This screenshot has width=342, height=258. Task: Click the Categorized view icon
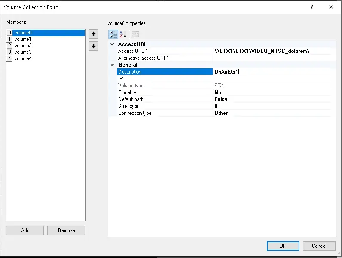pyautogui.click(x=113, y=34)
